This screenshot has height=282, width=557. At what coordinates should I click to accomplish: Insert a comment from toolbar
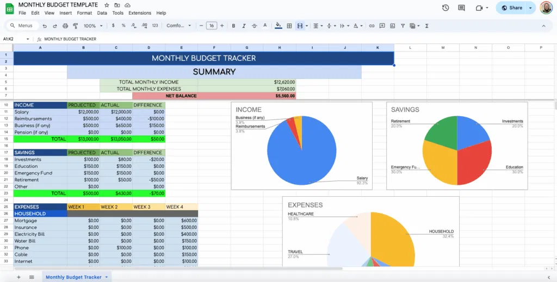click(382, 26)
